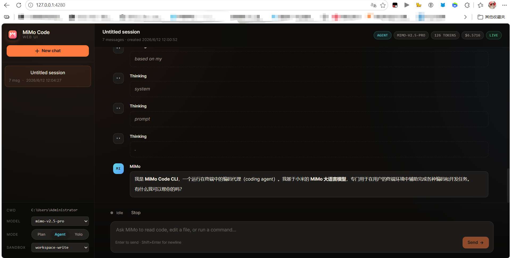Screen dimensions: 511x258
Task: Open the 其他收藏夹 bookmarks folder
Action: (x=491, y=17)
